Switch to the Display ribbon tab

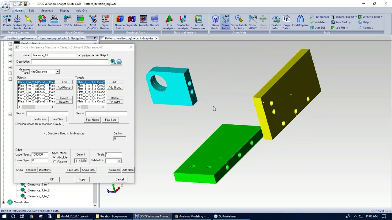64,10
